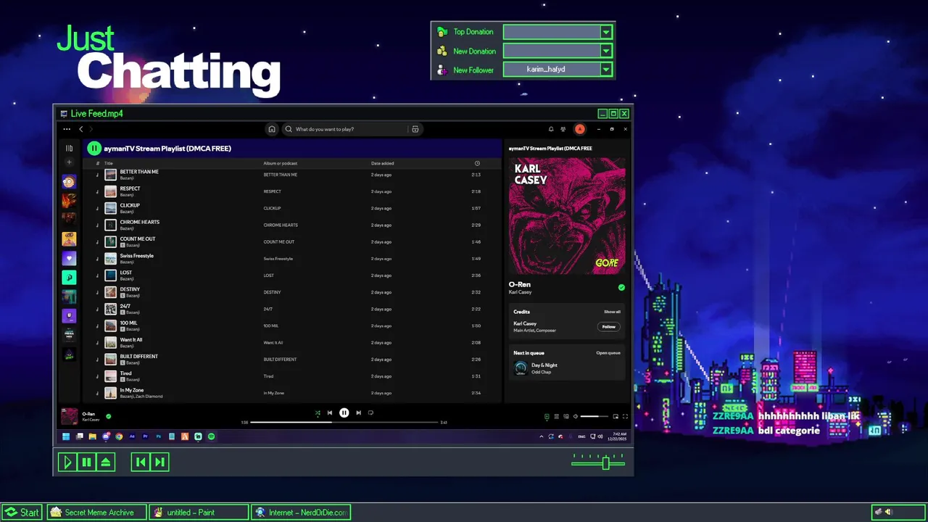This screenshot has width=928, height=522.
Task: Toggle Now Playing view icon
Action: coord(547,416)
